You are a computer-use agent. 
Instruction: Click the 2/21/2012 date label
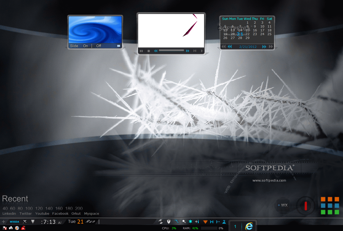point(248,47)
